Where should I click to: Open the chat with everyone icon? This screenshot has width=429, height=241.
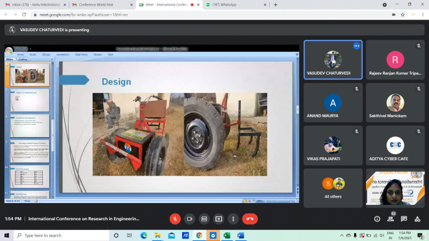[404, 219]
